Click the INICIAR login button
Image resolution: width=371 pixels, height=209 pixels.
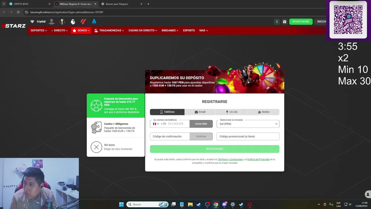tap(321, 21)
